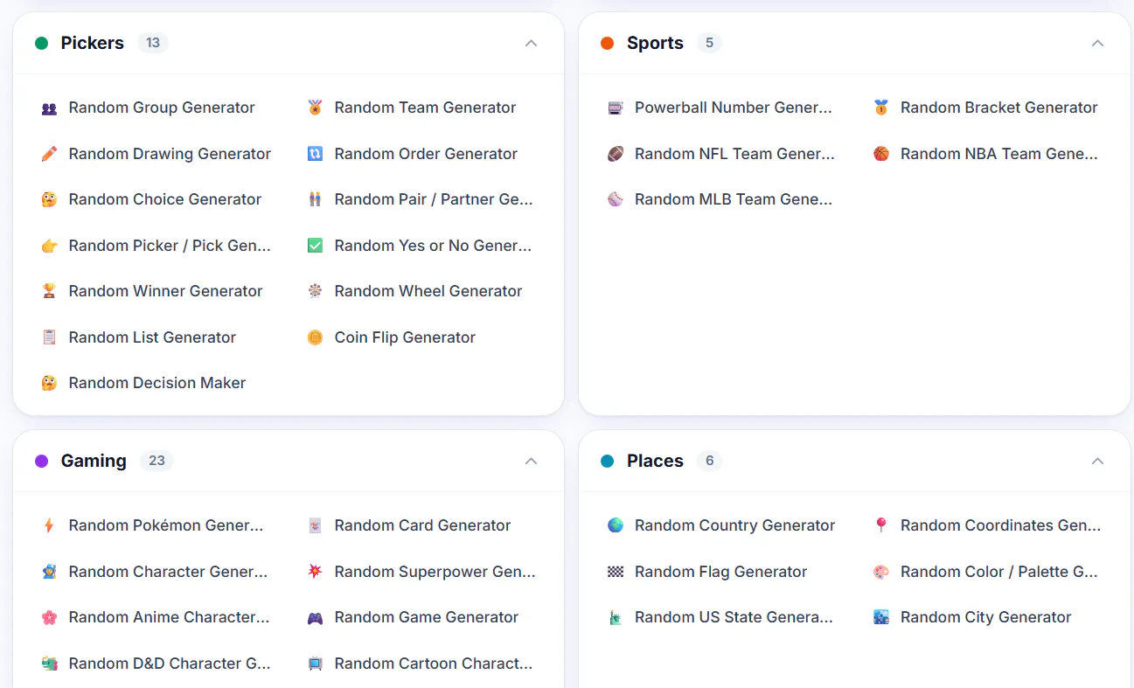1134x688 pixels.
Task: Click the checkered flag icon beside Random Flag Generator
Action: click(616, 572)
